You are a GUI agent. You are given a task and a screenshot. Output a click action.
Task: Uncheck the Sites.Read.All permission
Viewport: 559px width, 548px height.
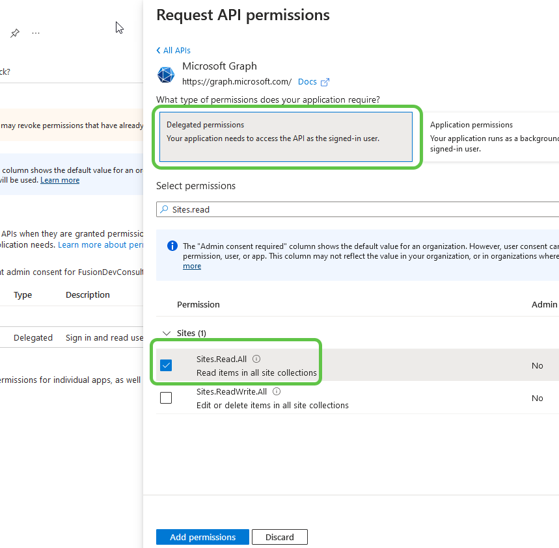pyautogui.click(x=166, y=365)
